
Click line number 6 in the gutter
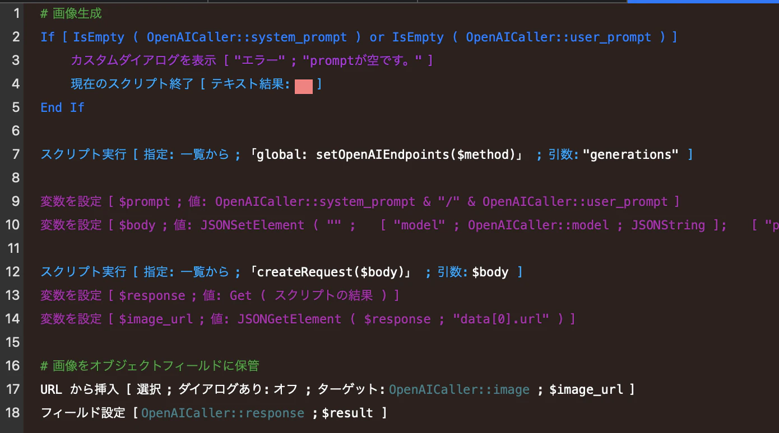[15, 131]
